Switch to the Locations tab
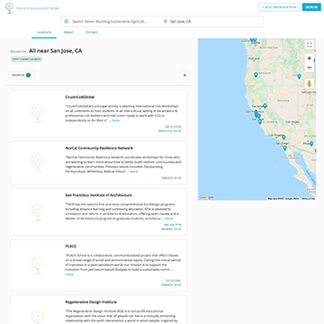Viewport: 324px width, 324px height. click(x=44, y=32)
